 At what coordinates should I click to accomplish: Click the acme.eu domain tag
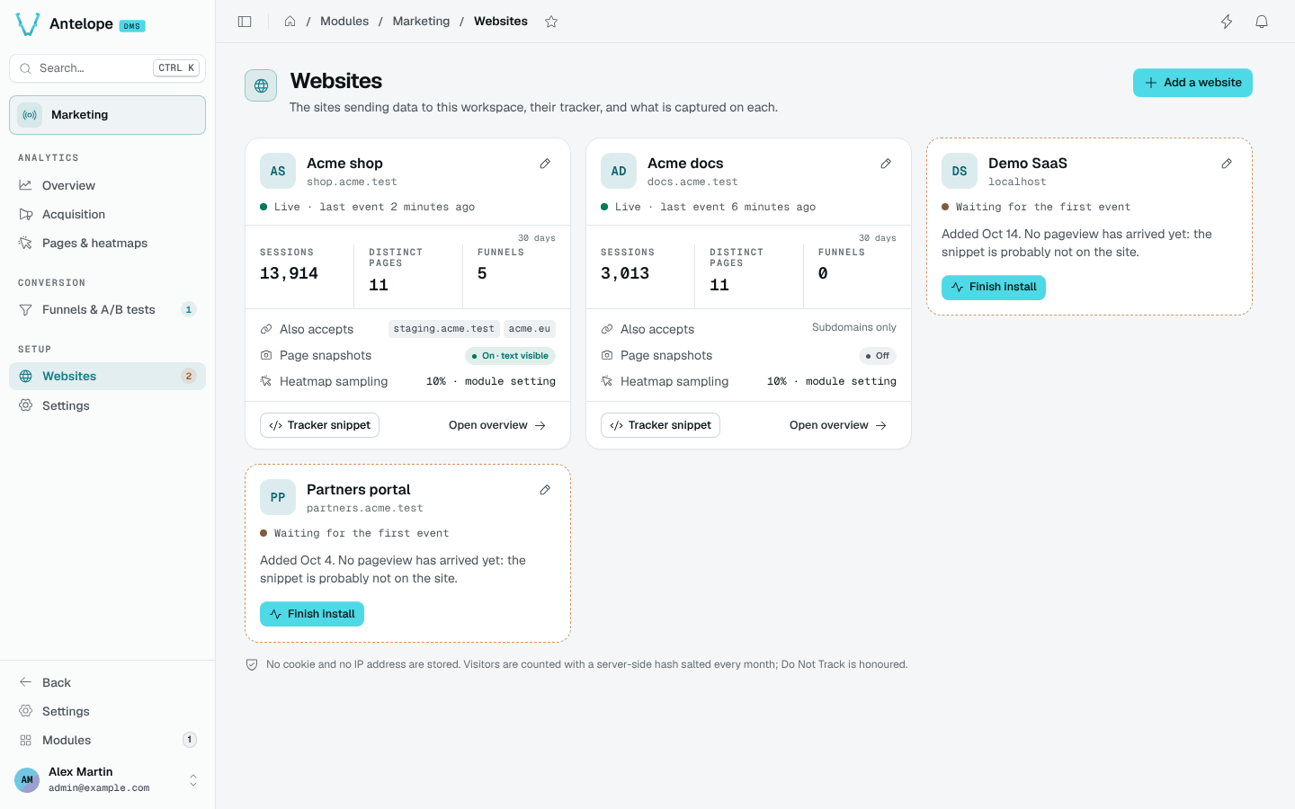530,329
